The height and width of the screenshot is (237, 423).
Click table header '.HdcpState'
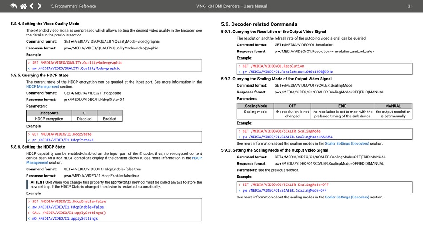click(49, 113)
